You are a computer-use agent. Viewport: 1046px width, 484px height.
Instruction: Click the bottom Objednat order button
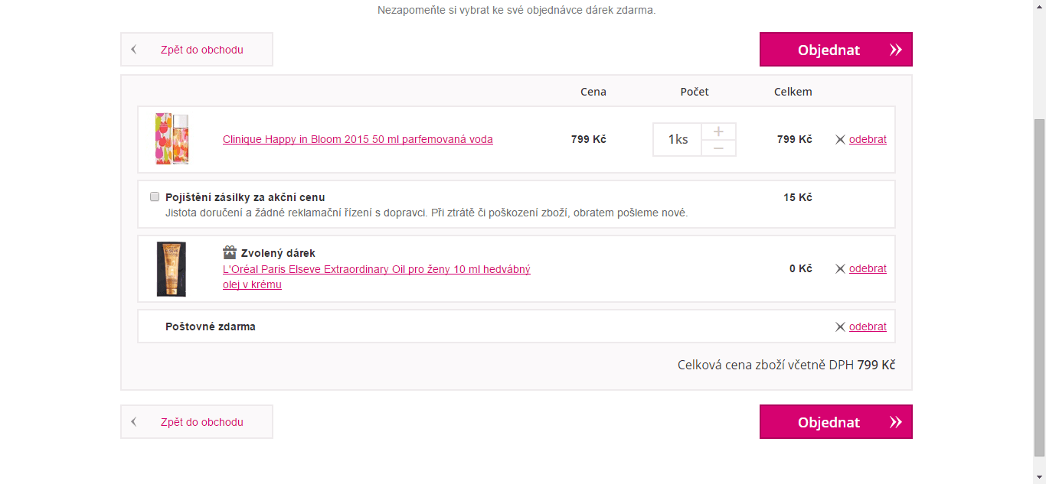pyautogui.click(x=835, y=422)
